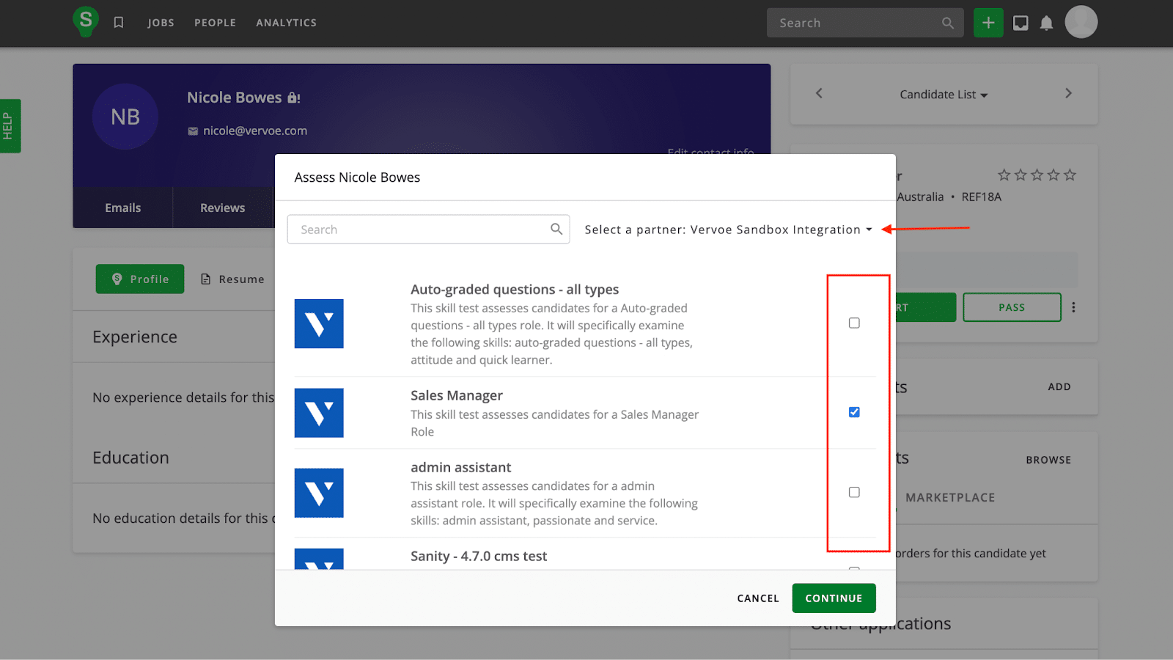1173x660 pixels.
Task: Open the notifications bell icon
Action: 1046,22
